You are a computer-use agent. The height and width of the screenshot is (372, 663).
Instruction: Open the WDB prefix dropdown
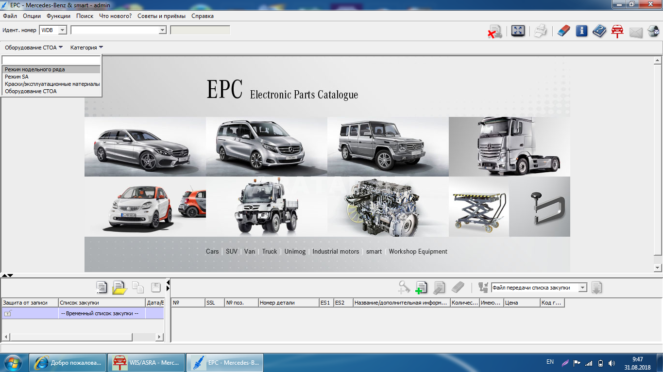click(x=62, y=30)
